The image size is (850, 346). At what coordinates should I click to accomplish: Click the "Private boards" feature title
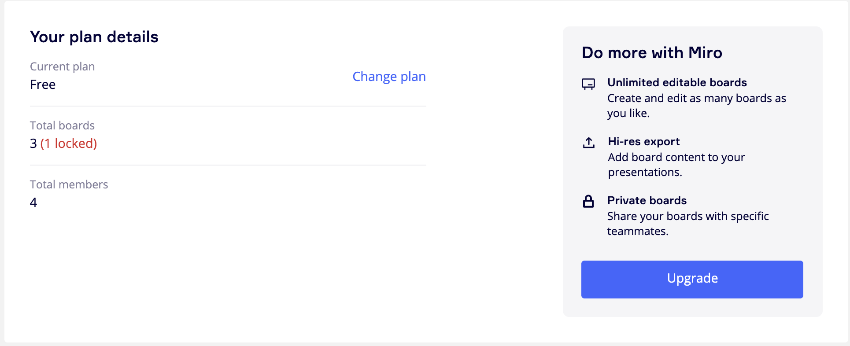coord(647,201)
